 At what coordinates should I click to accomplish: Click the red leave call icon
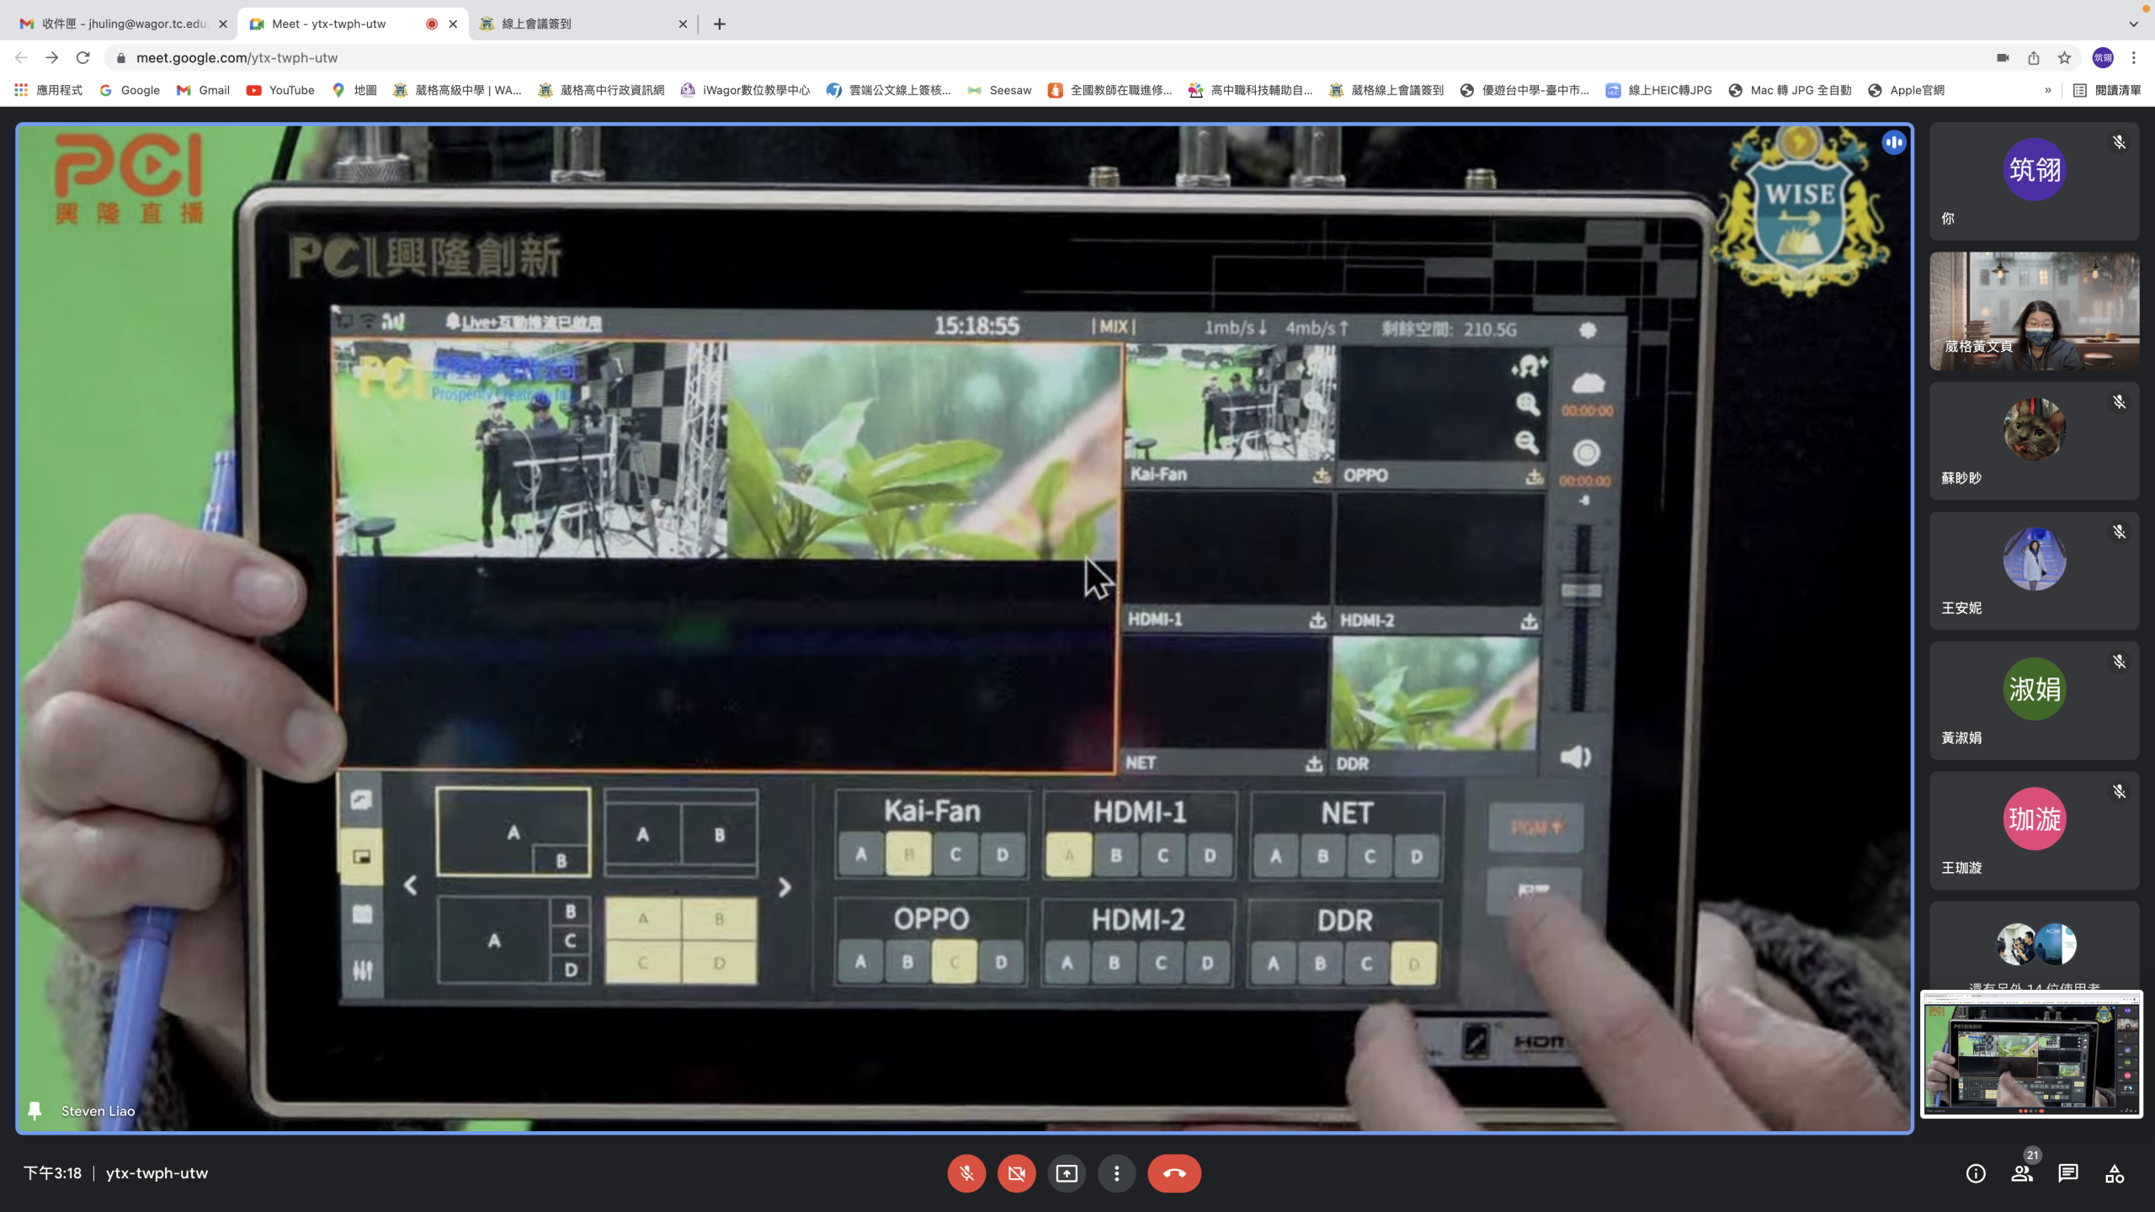[x=1173, y=1173]
